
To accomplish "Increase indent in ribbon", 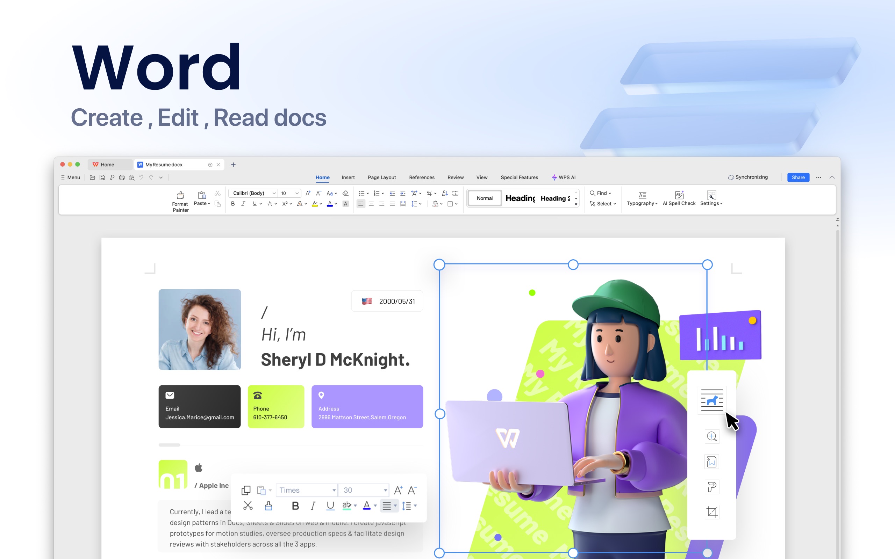I will coord(403,193).
